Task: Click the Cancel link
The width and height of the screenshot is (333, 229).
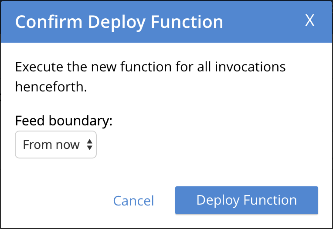Action: 133,201
